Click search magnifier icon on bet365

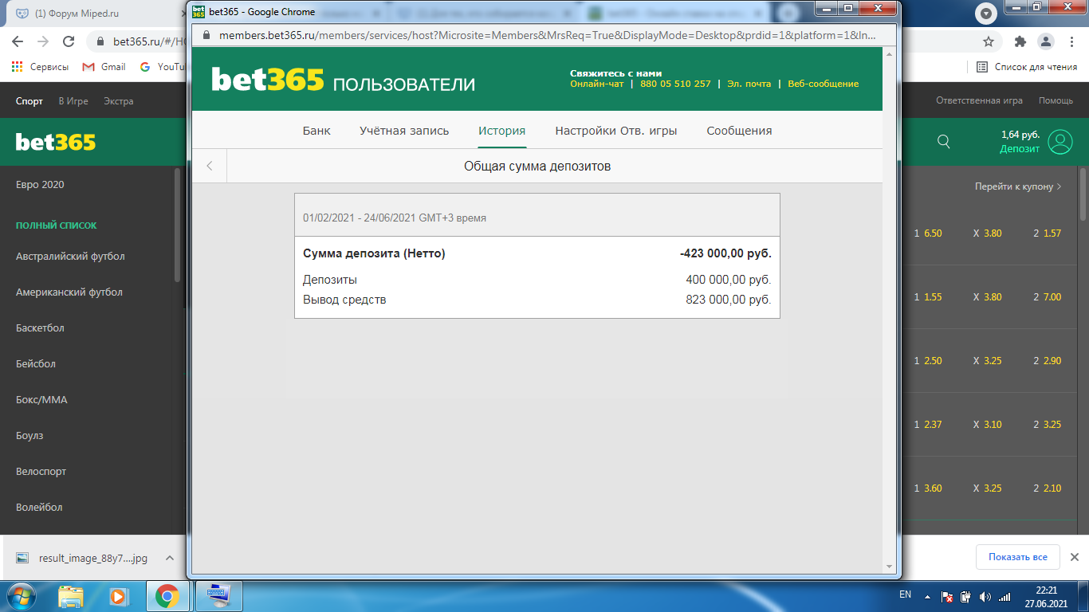pyautogui.click(x=944, y=142)
